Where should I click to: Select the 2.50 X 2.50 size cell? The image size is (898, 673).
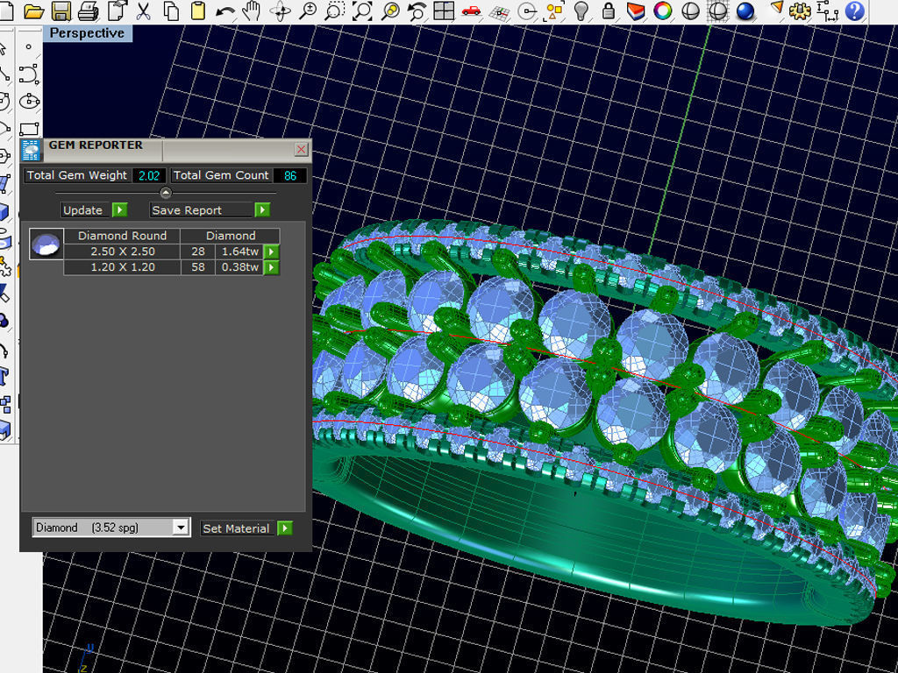tap(123, 251)
